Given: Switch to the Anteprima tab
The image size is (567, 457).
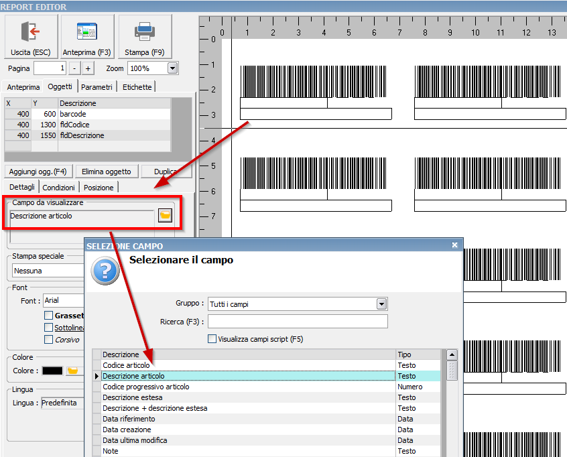Looking at the screenshot, I should (23, 87).
